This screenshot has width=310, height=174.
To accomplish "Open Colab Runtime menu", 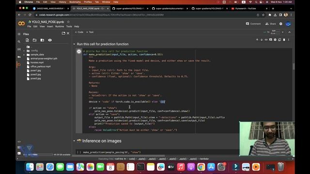I will coord(59,27).
